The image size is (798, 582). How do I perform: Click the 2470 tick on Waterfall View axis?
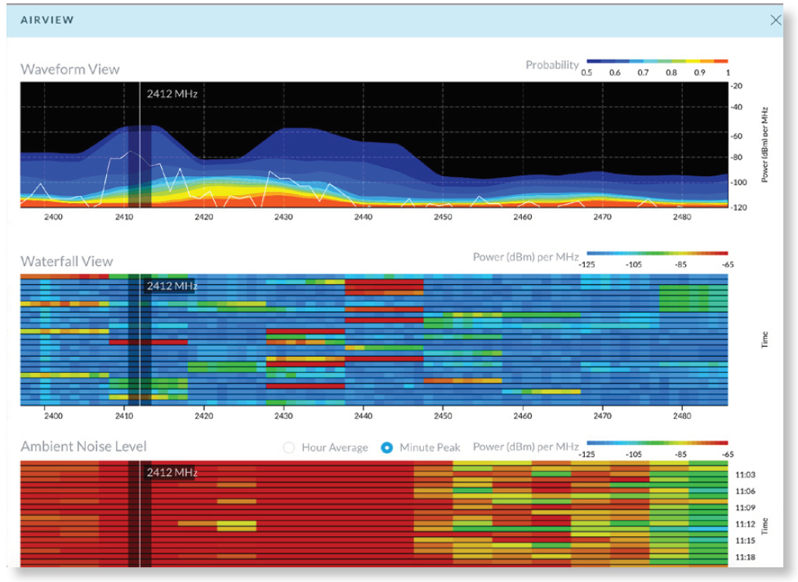[x=602, y=415]
